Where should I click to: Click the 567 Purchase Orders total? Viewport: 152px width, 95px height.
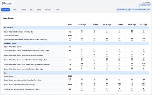coord(70,47)
